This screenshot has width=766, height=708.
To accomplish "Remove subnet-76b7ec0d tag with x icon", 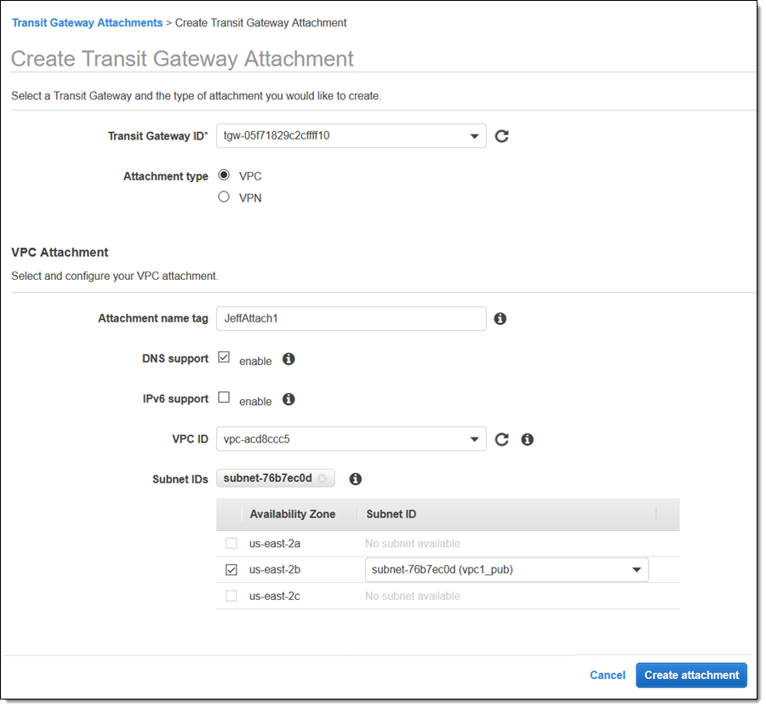I will 323,479.
